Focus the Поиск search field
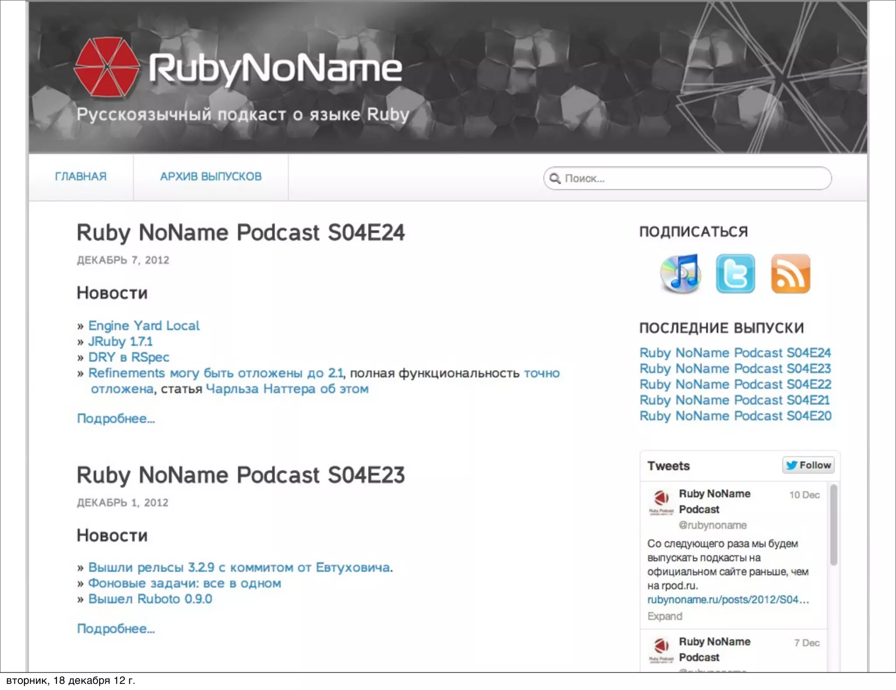896x690 pixels. click(696, 178)
